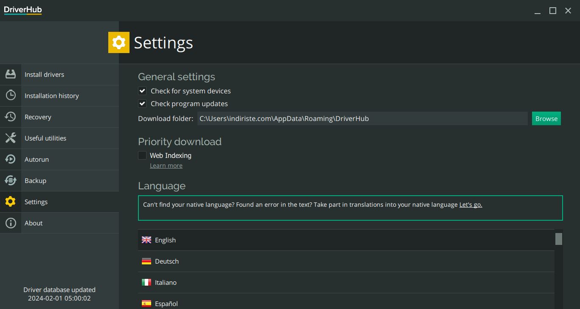580x309 pixels.
Task: Click the Recovery sidebar icon
Action: (11, 117)
